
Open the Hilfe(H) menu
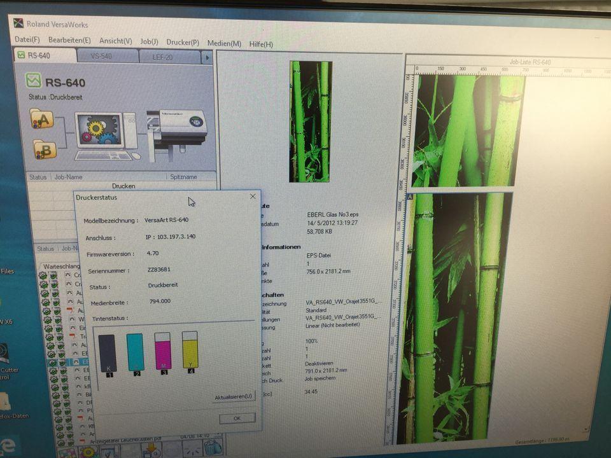coord(261,44)
